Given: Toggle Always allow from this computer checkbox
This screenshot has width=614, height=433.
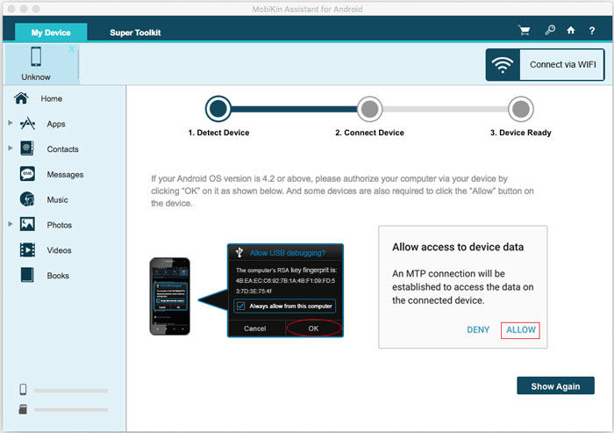Looking at the screenshot, I should click(x=241, y=306).
